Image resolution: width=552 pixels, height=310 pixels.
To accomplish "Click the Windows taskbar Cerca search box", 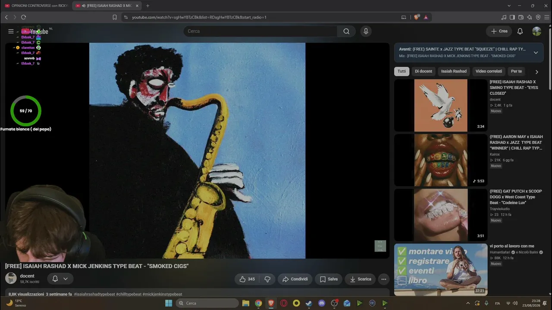I will (207, 303).
